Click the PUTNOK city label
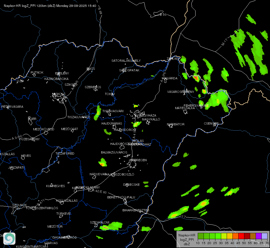The width and height of the screenshot is (270, 248). 37,72
